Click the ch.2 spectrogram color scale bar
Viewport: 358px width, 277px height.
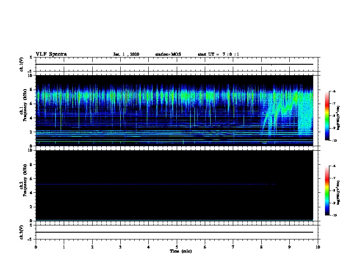tap(327, 191)
